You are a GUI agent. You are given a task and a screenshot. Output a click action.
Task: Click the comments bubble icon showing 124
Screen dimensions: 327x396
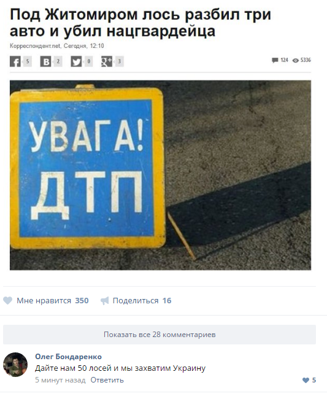(275, 60)
